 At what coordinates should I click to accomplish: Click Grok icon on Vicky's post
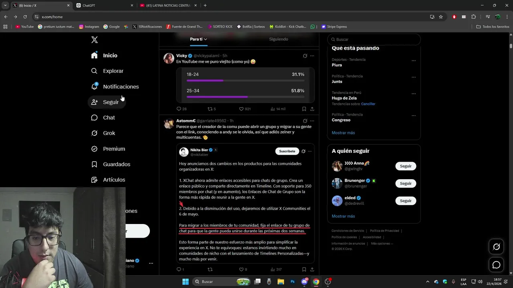[x=305, y=56]
